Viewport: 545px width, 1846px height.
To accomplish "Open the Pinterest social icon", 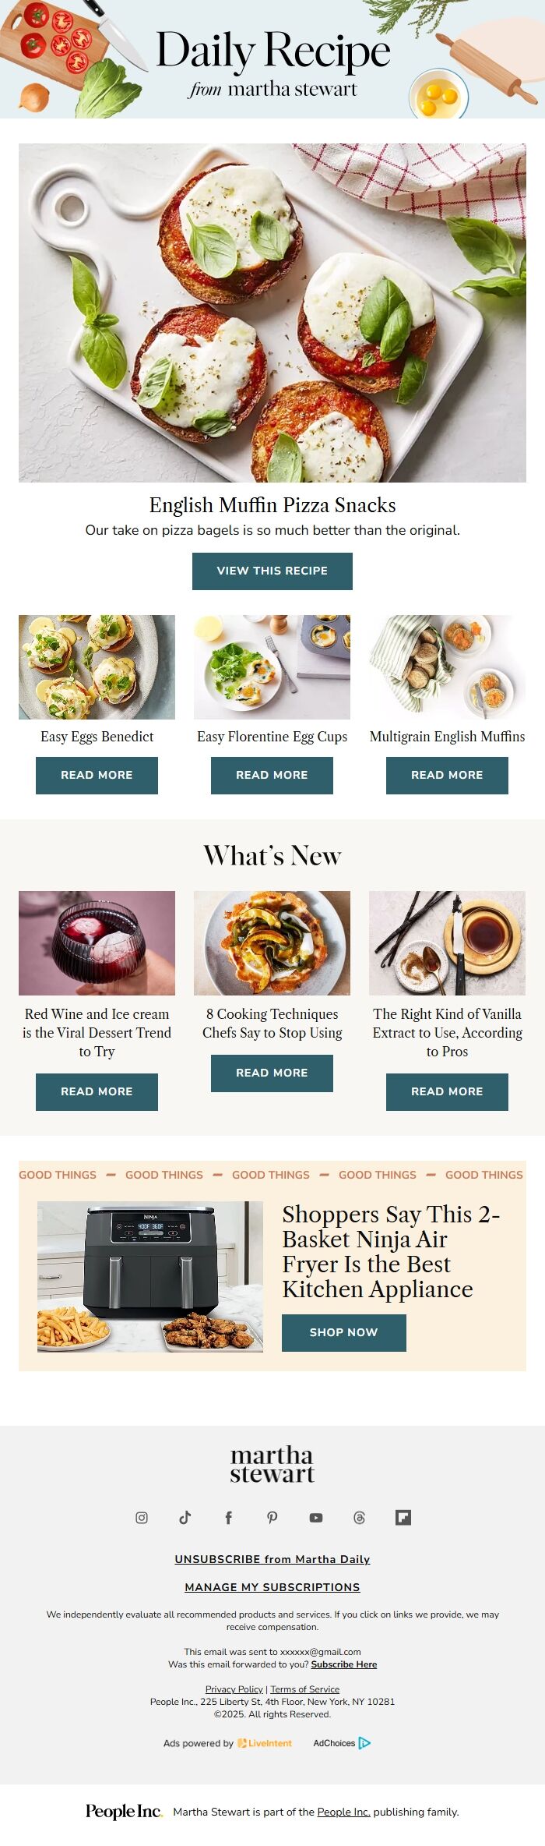I will coord(272,1517).
